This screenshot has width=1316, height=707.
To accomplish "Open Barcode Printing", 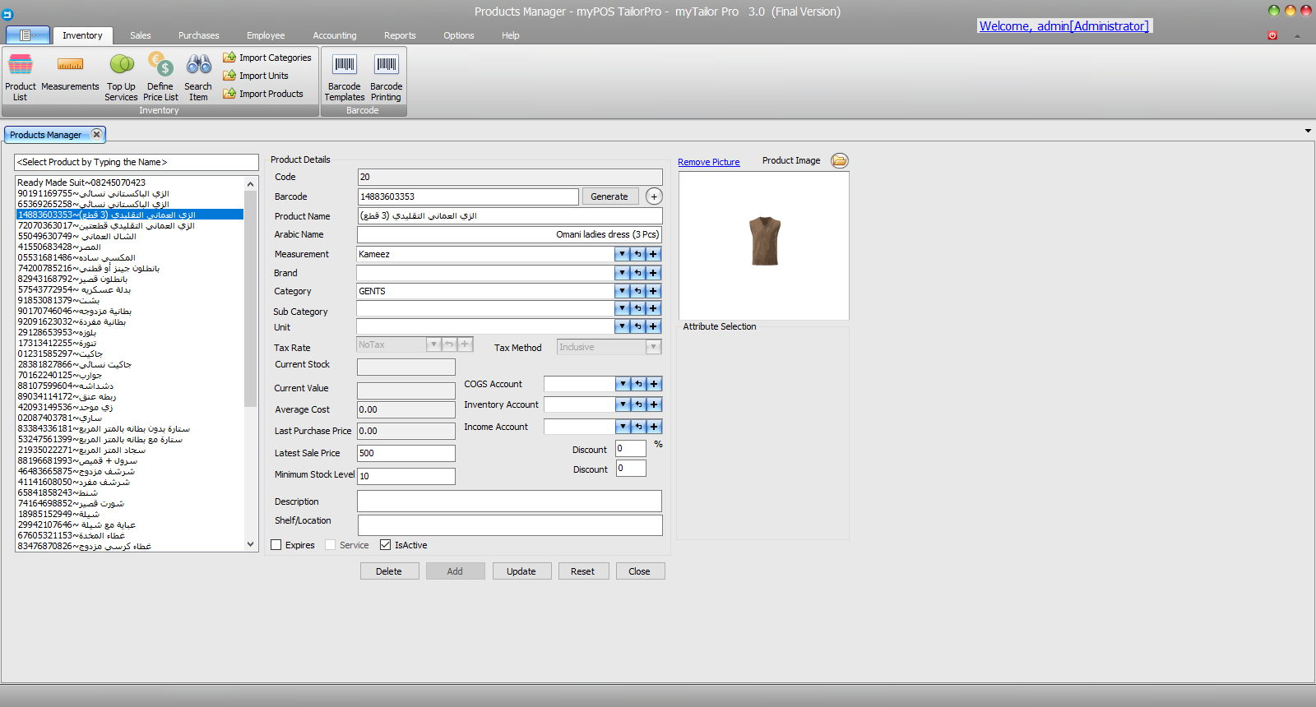I will click(x=386, y=75).
